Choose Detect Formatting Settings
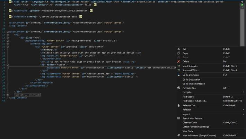246x139 pixels. [x=211, y=126]
